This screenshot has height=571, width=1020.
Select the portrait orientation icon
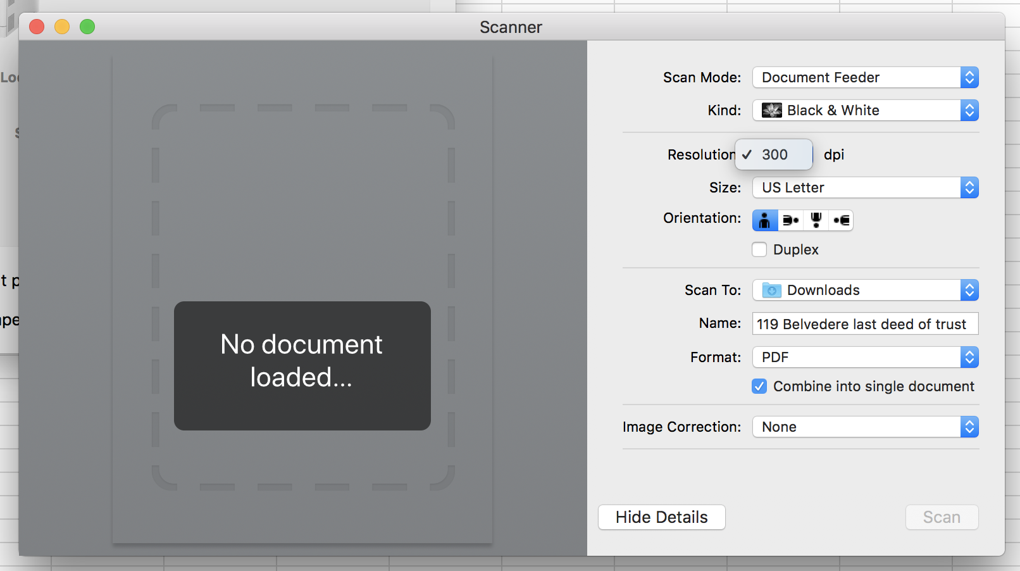click(764, 220)
